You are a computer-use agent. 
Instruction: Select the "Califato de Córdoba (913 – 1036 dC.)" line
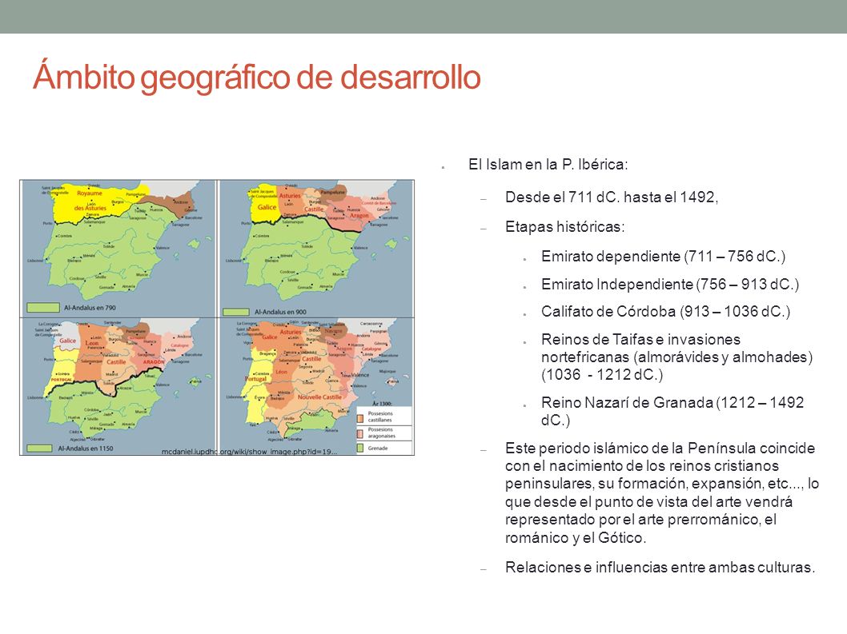665,312
